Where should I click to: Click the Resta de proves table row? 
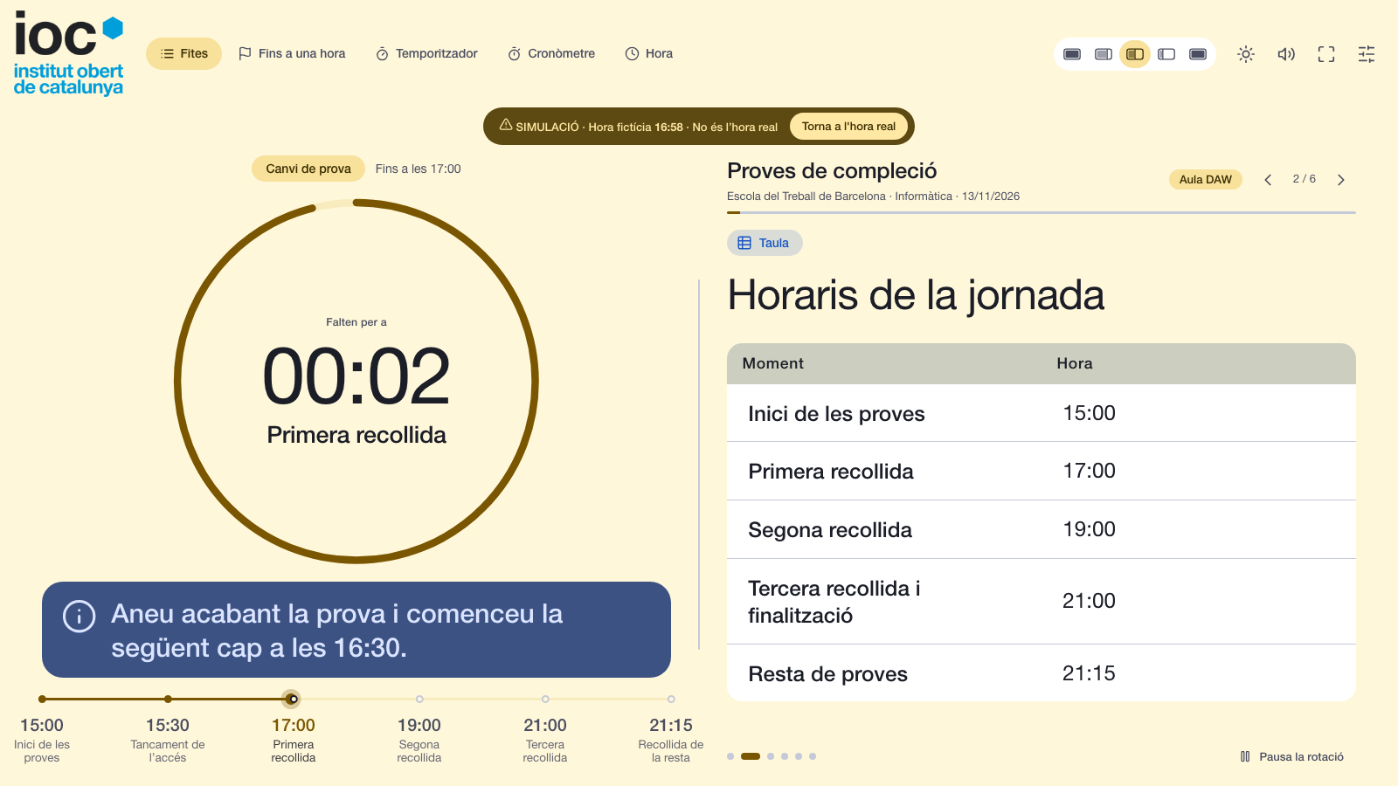tap(1042, 673)
